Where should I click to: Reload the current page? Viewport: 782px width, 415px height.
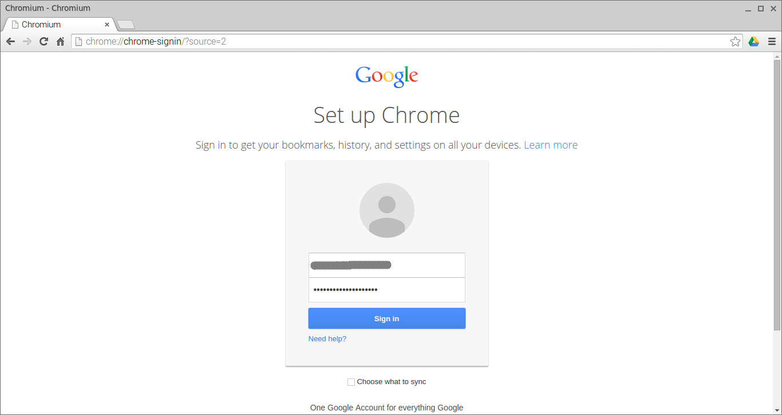click(x=44, y=41)
